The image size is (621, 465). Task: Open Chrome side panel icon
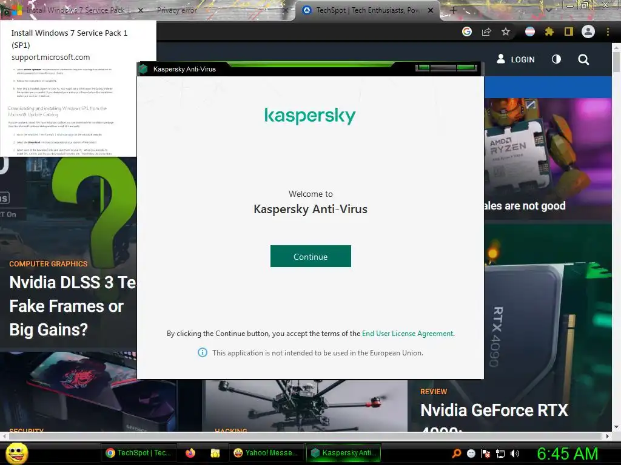569,31
